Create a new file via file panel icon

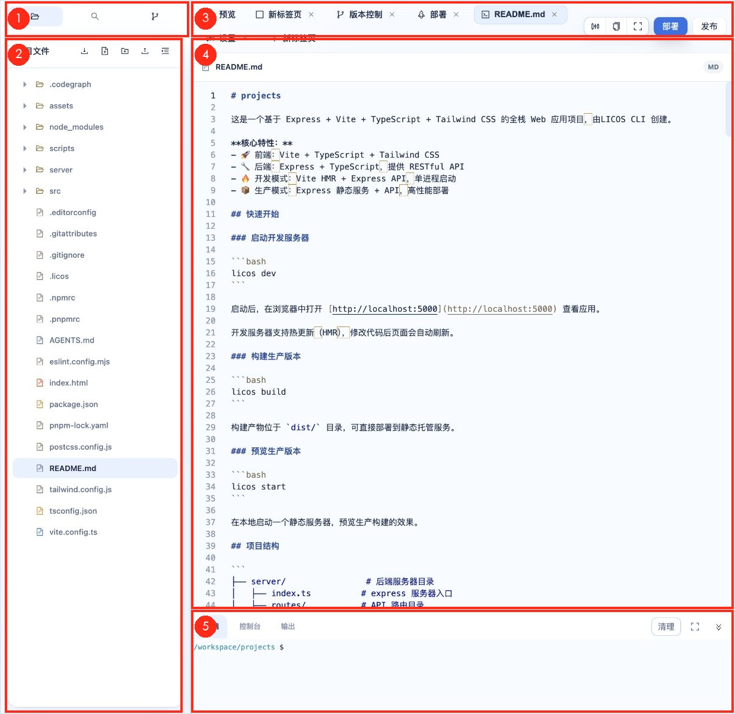[x=105, y=51]
